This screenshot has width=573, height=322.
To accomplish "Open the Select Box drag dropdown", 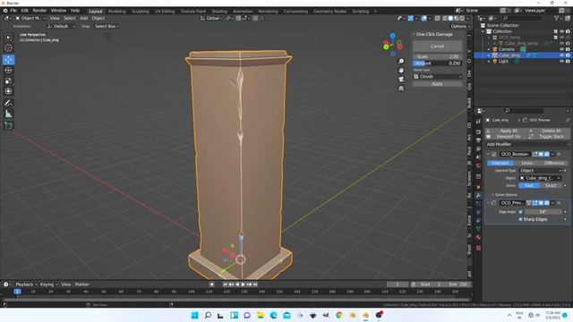I will 107,26.
